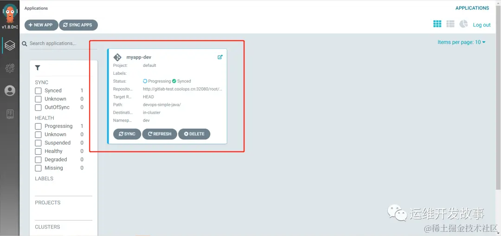Toggle the Unknown sync filter checkbox
The height and width of the screenshot is (236, 501).
(x=39, y=99)
